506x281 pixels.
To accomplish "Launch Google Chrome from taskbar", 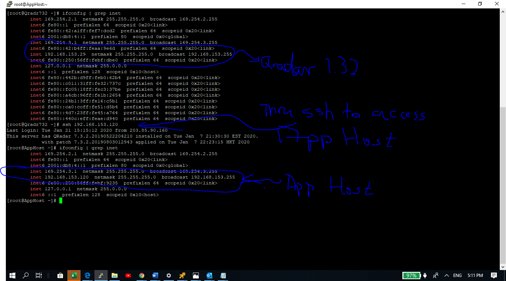I will [x=142, y=276].
